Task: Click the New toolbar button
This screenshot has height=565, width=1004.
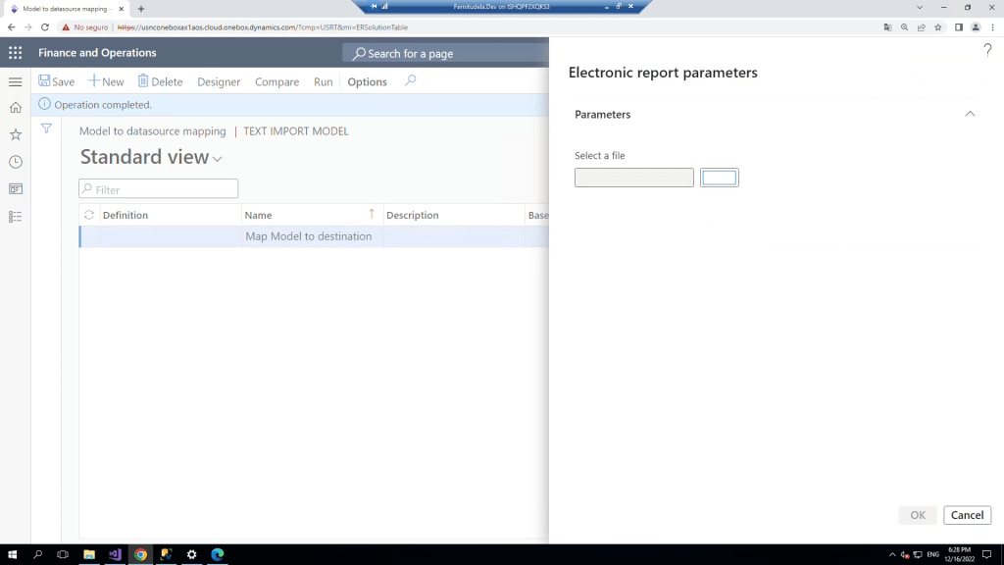Action: click(x=106, y=82)
